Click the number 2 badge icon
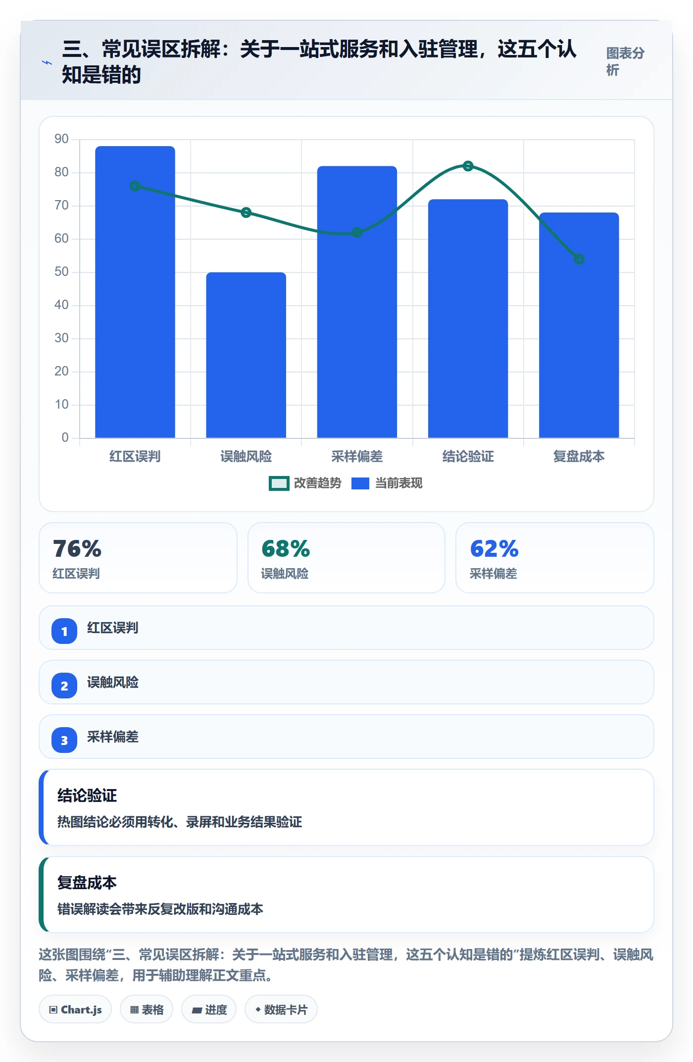 [x=64, y=686]
